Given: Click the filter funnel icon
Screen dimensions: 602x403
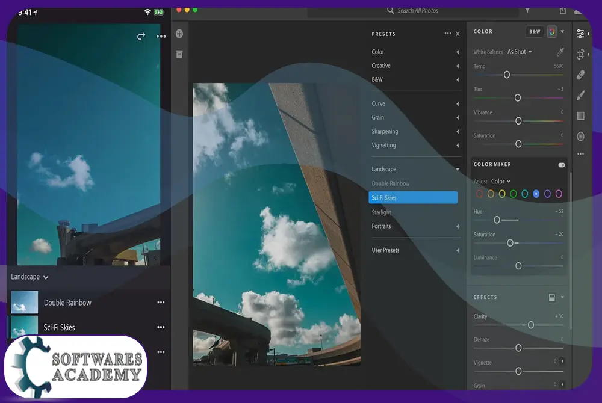Looking at the screenshot, I should click(x=527, y=10).
